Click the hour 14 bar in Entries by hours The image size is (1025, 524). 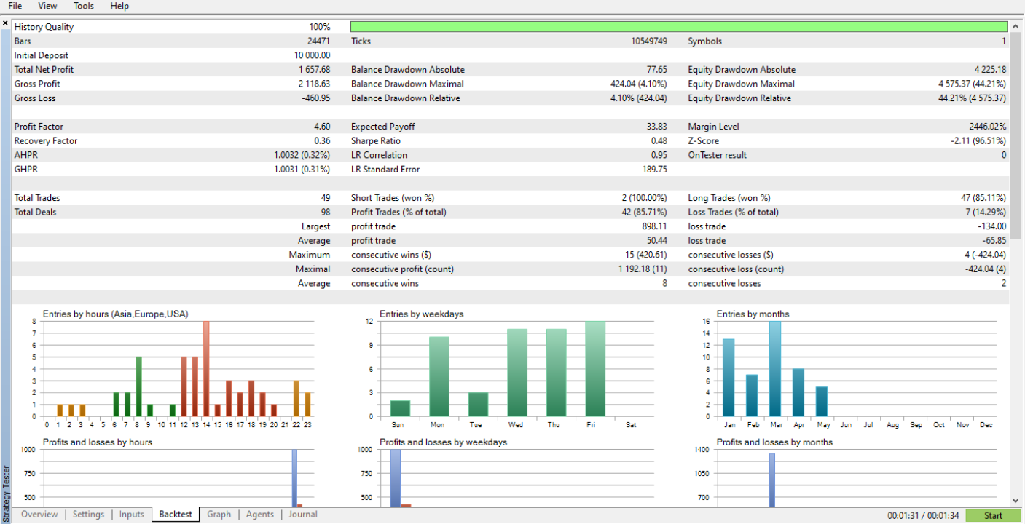coord(206,368)
